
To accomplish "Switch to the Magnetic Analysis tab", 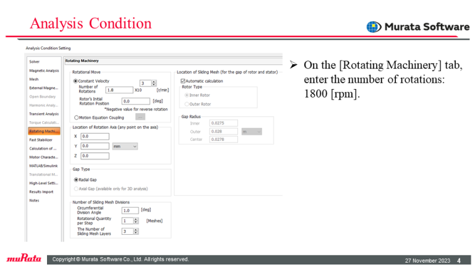I will click(44, 70).
